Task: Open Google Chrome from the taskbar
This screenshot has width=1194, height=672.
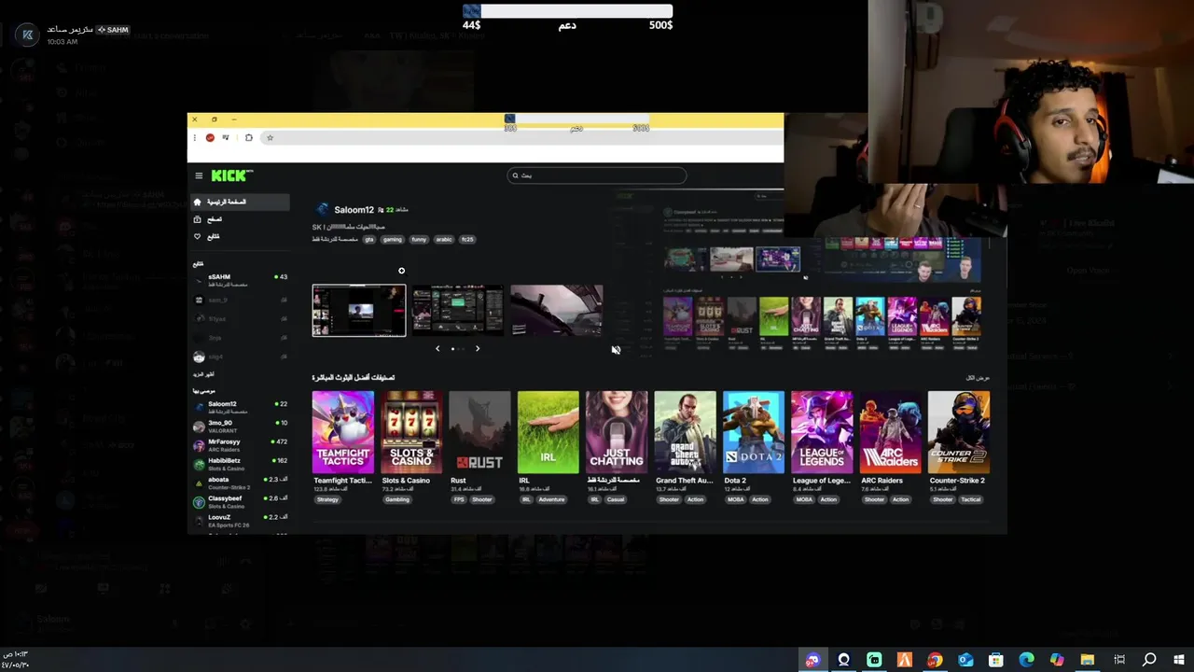Action: click(935, 660)
